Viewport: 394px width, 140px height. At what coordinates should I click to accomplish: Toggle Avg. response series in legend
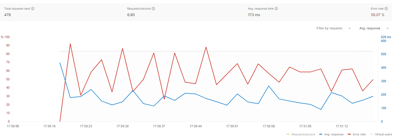pyautogui.click(x=331, y=134)
